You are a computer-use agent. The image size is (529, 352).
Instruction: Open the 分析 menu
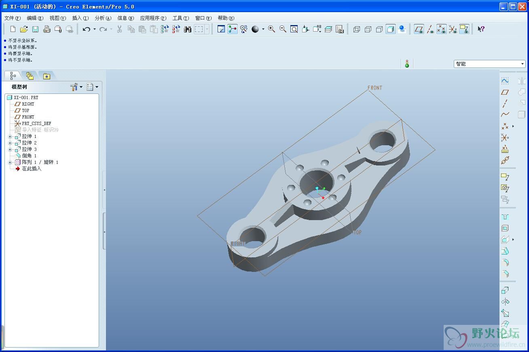tap(103, 18)
